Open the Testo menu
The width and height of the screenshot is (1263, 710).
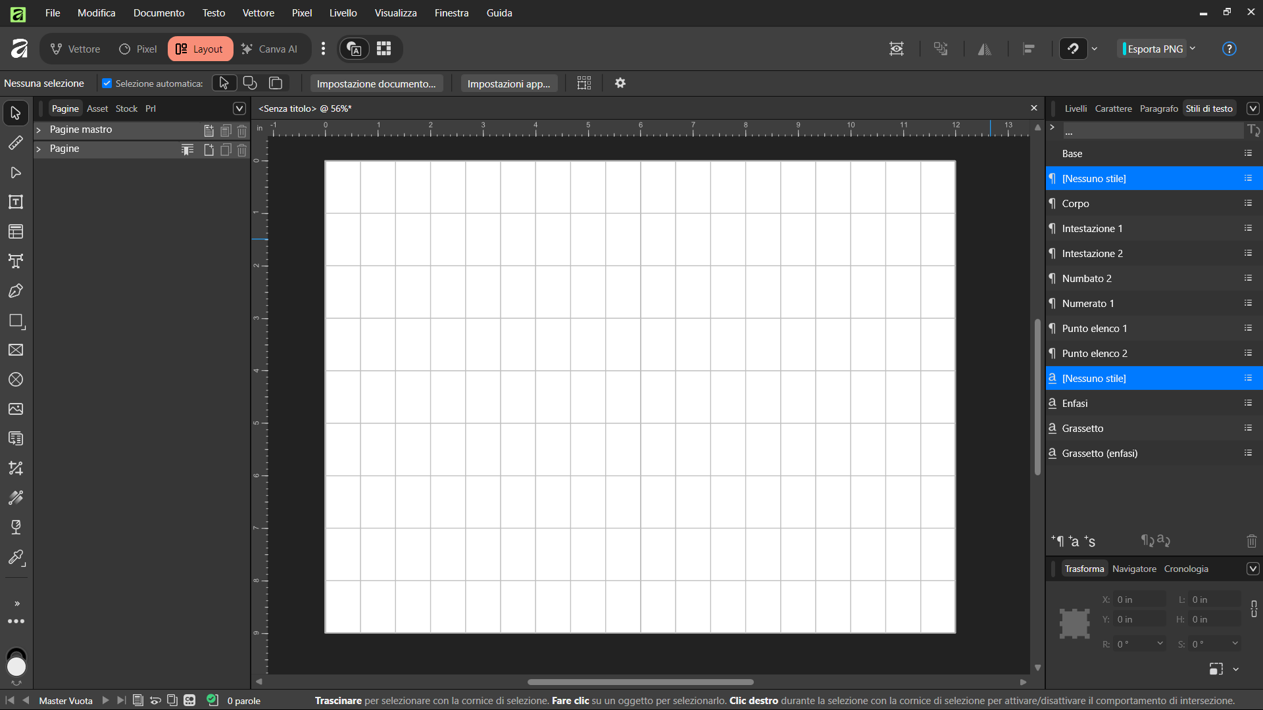(213, 12)
